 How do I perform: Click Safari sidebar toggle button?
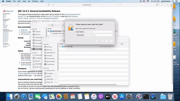point(18,5)
